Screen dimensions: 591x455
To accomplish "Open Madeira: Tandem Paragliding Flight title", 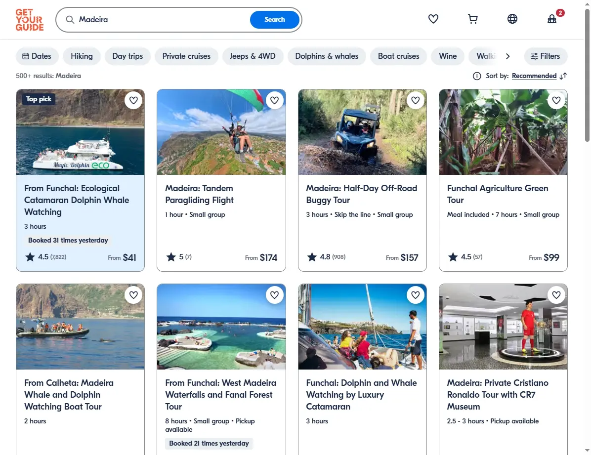I will (x=199, y=194).
